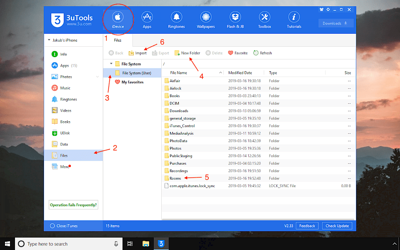Click the Delete toolbar button

click(214, 53)
